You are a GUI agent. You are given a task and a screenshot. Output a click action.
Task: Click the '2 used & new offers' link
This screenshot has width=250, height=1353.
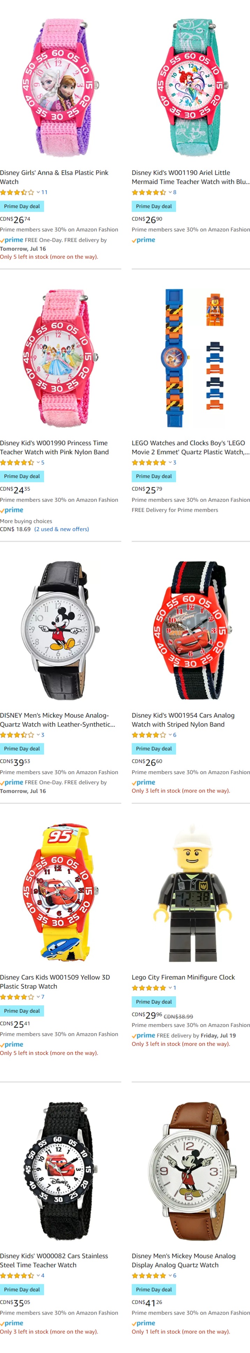61,529
